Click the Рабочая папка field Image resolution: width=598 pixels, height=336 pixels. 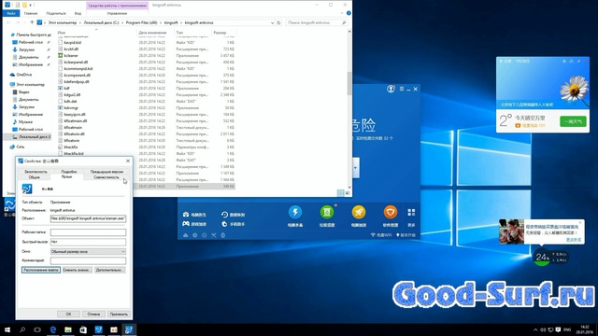tap(88, 232)
